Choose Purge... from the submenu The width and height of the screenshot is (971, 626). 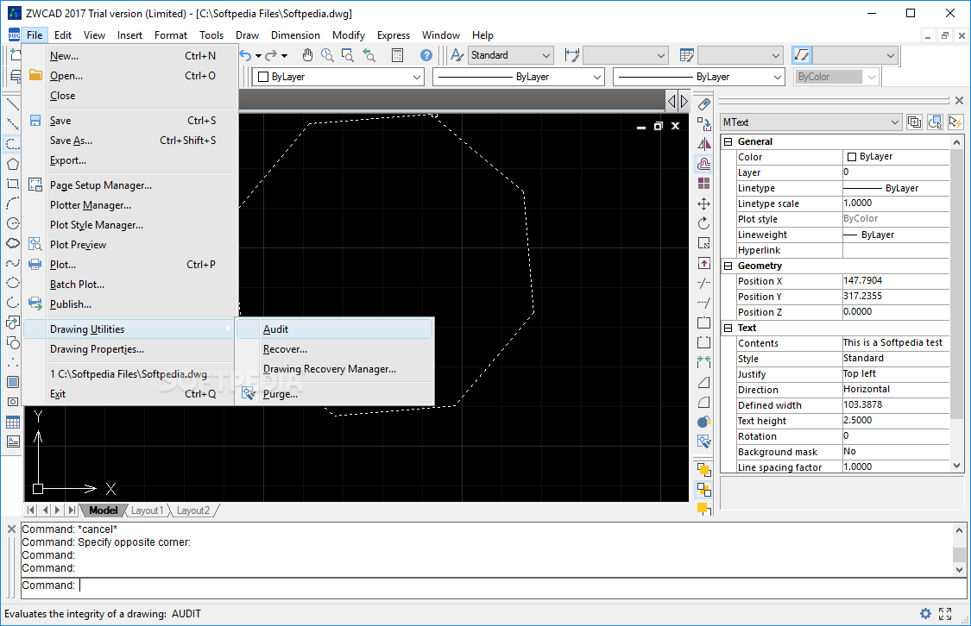click(x=334, y=393)
